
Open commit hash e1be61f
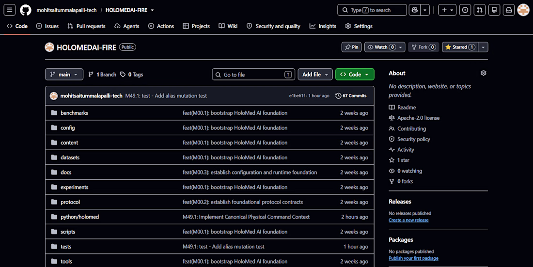click(297, 96)
